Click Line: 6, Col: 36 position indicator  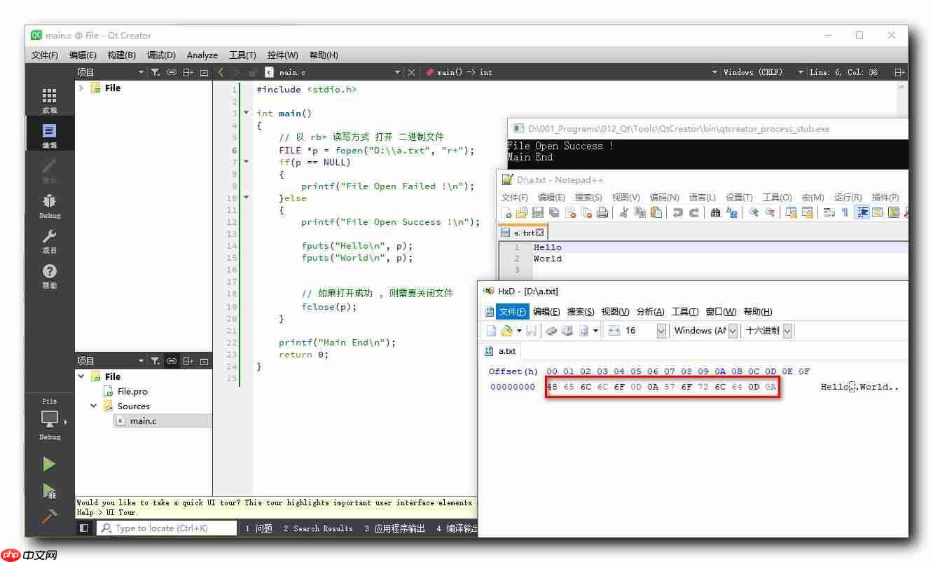pos(843,72)
